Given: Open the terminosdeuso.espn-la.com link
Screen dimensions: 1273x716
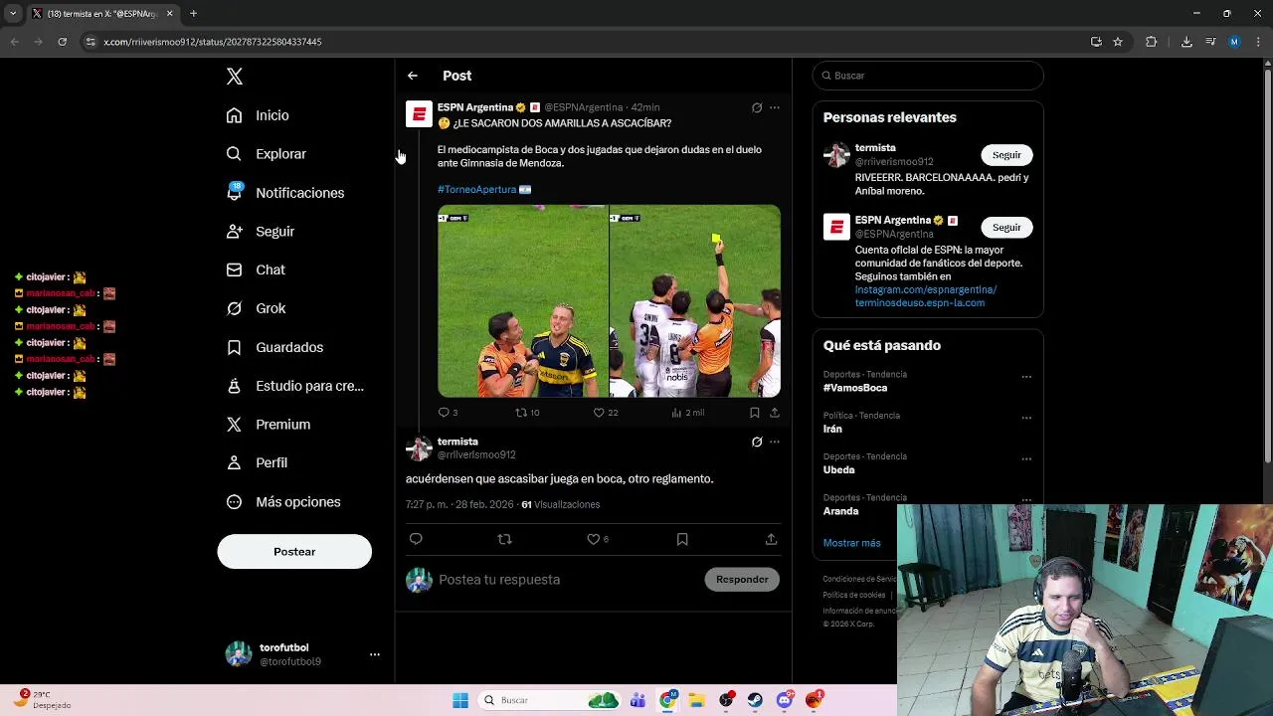Looking at the screenshot, I should coord(920,303).
